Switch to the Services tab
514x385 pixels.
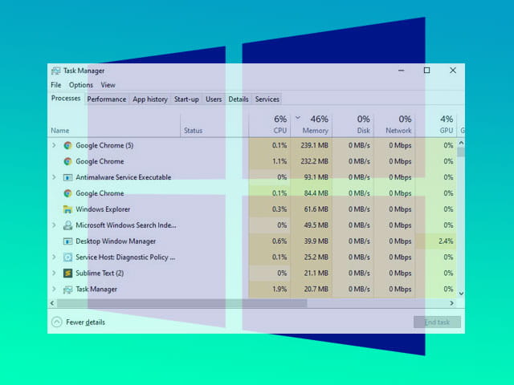pos(267,99)
